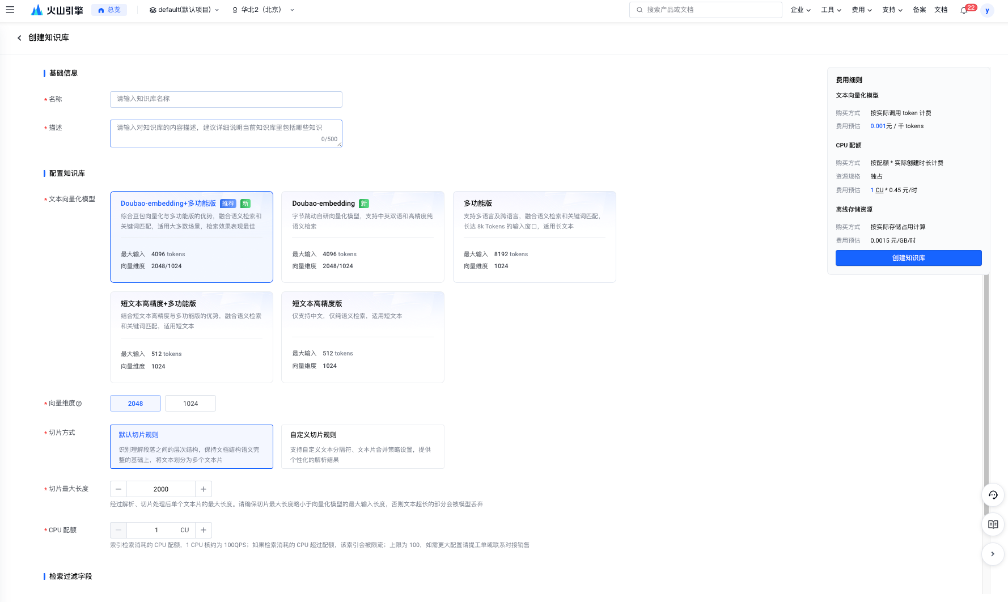The width and height of the screenshot is (1008, 602).
Task: Open the hamburger navigation menu
Action: point(10,10)
